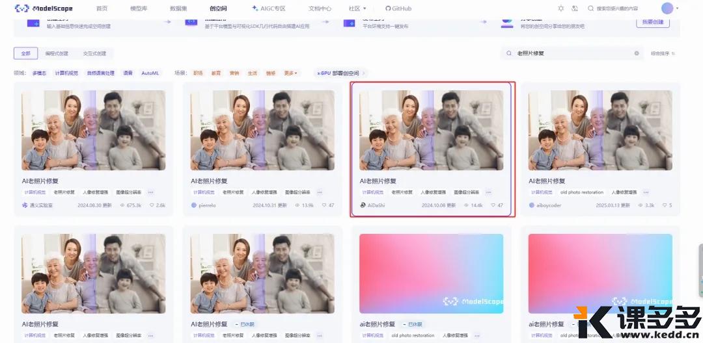Click the magnifier icon in the space search box
This screenshot has width=703, height=343.
[x=509, y=53]
